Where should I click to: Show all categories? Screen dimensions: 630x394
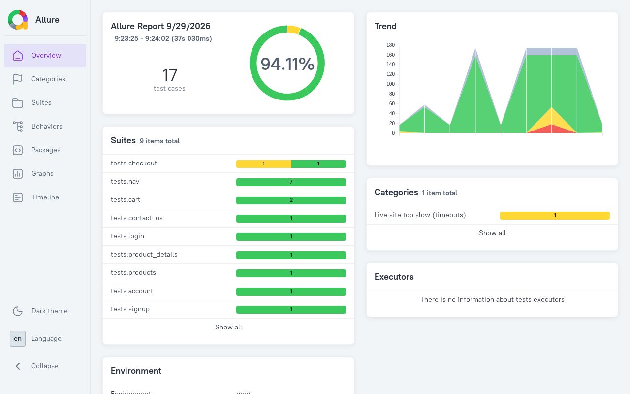(x=492, y=233)
